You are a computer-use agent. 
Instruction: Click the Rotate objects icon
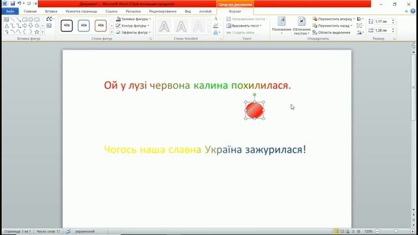pyautogui.click(x=360, y=32)
